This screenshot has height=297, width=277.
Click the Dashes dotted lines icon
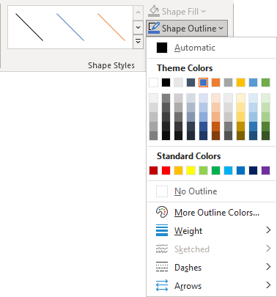[162, 267]
